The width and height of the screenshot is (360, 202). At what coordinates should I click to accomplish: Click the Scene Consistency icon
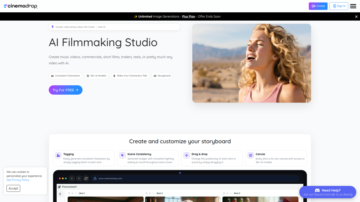coord(122,155)
